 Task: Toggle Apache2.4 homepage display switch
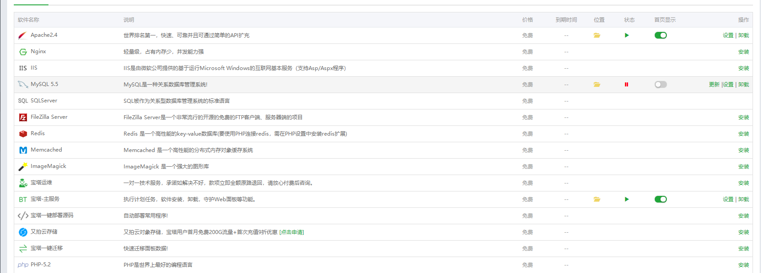[x=661, y=35]
